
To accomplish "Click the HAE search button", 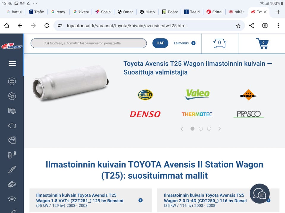I will tap(160, 43).
